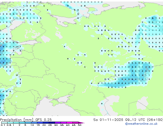The width and height of the screenshot is (163, 126).
Task: Click the '(06+150)' forecast run label
Action: 155,120
